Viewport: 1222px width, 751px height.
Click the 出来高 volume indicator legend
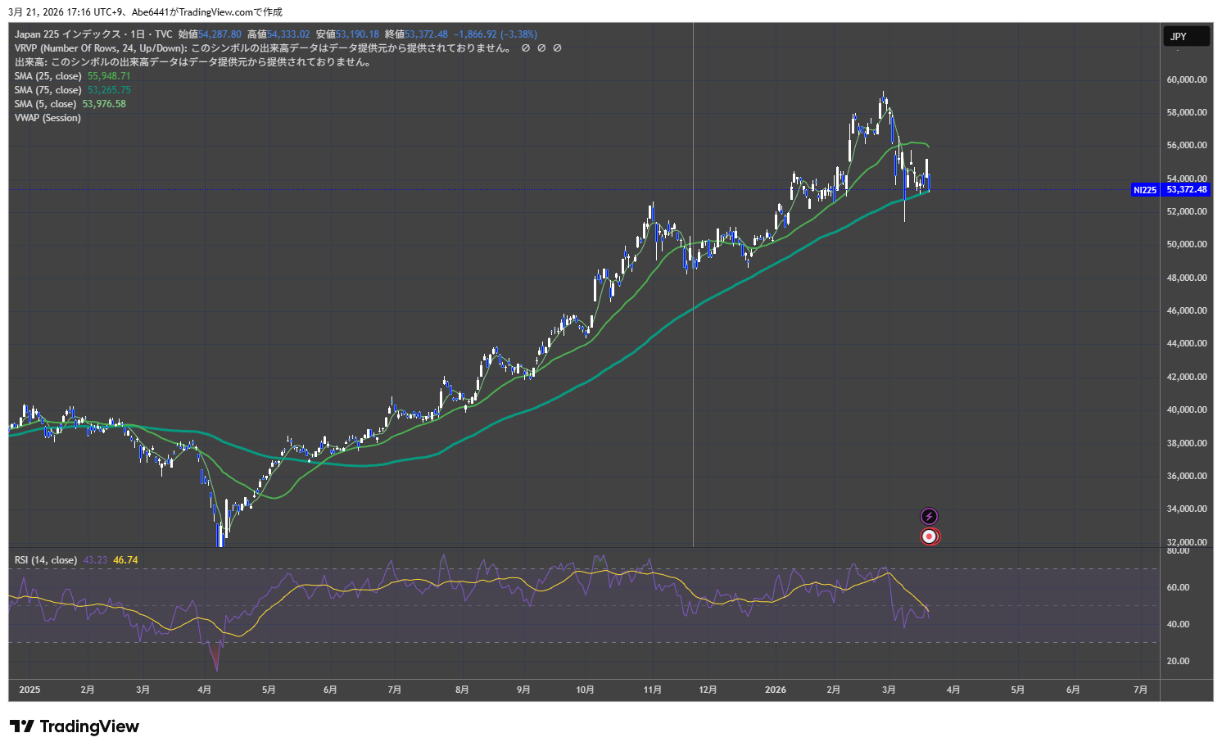31,62
